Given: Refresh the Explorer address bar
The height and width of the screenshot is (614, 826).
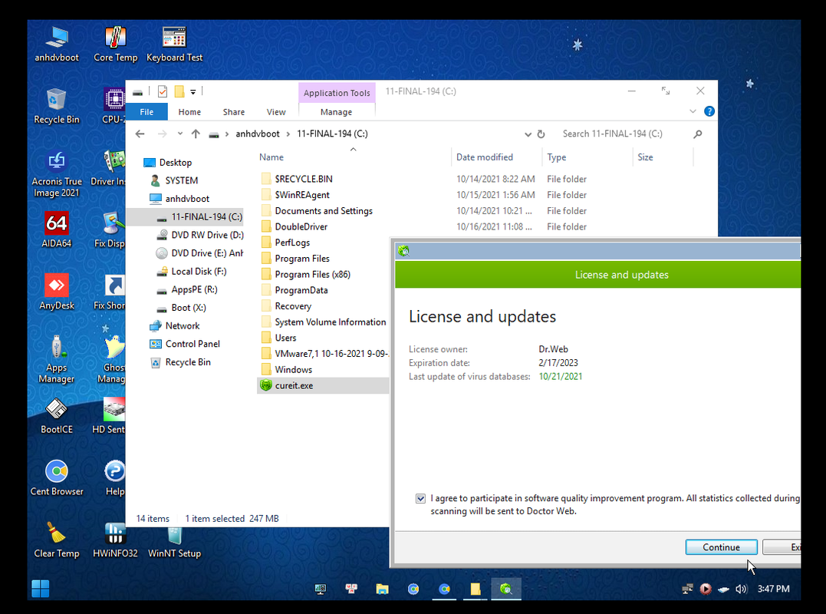Looking at the screenshot, I should 541,134.
